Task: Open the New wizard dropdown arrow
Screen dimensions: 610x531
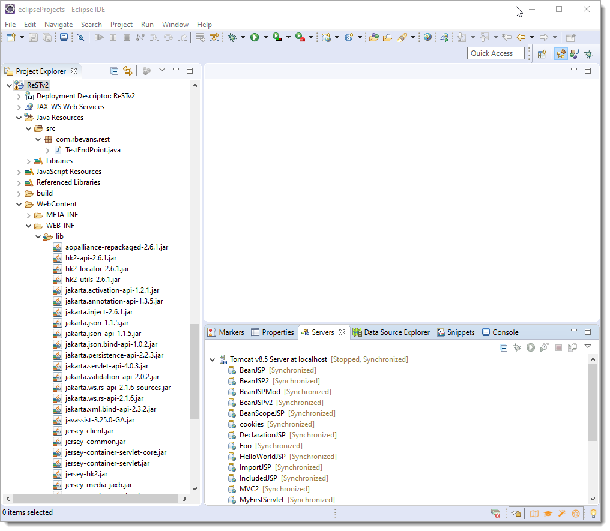Action: (x=22, y=37)
